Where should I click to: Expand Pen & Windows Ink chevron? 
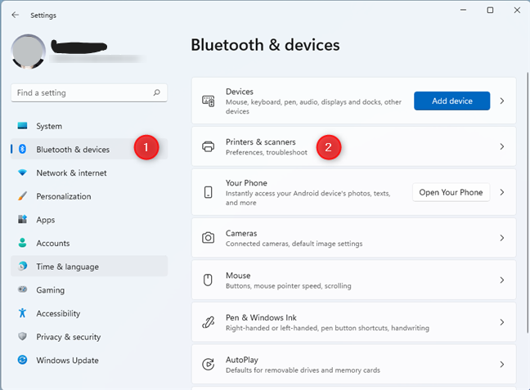click(502, 322)
